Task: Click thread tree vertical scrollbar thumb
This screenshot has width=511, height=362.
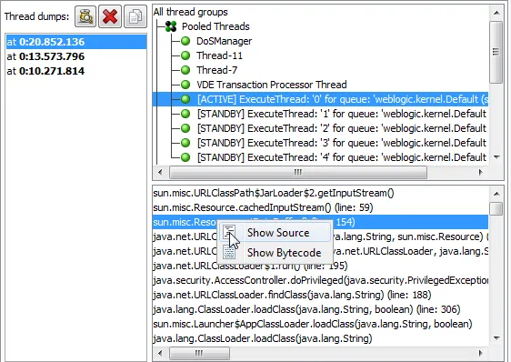Action: (x=496, y=52)
